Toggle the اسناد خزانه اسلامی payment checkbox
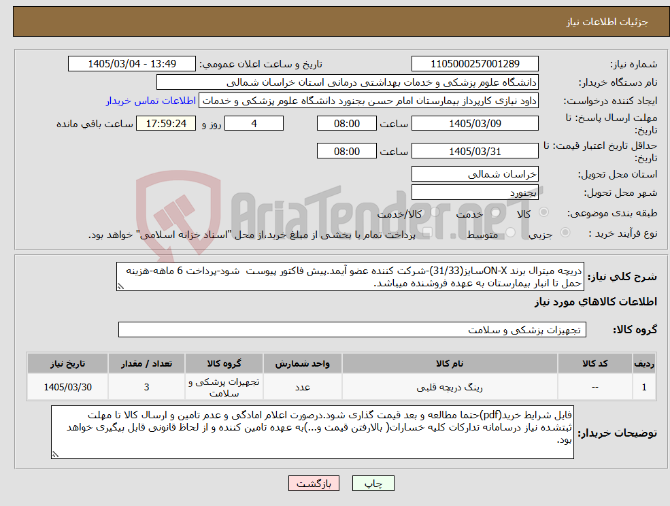The image size is (670, 506). (426, 233)
